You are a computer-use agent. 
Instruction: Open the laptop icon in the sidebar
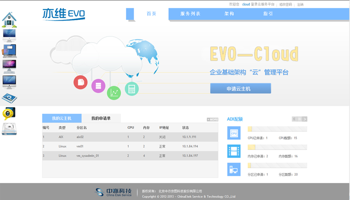(9, 51)
